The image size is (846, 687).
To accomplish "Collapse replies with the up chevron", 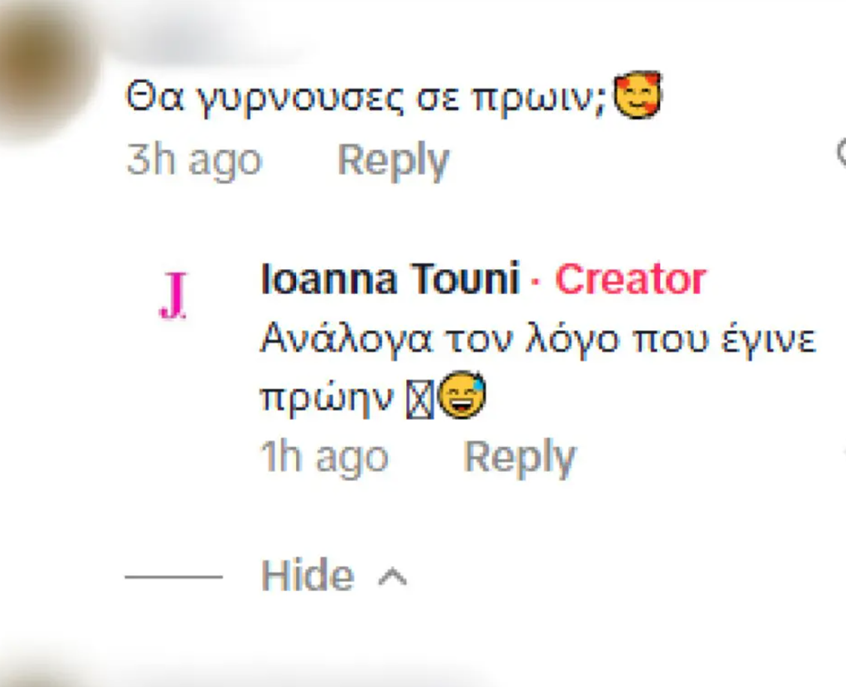I will tap(392, 577).
